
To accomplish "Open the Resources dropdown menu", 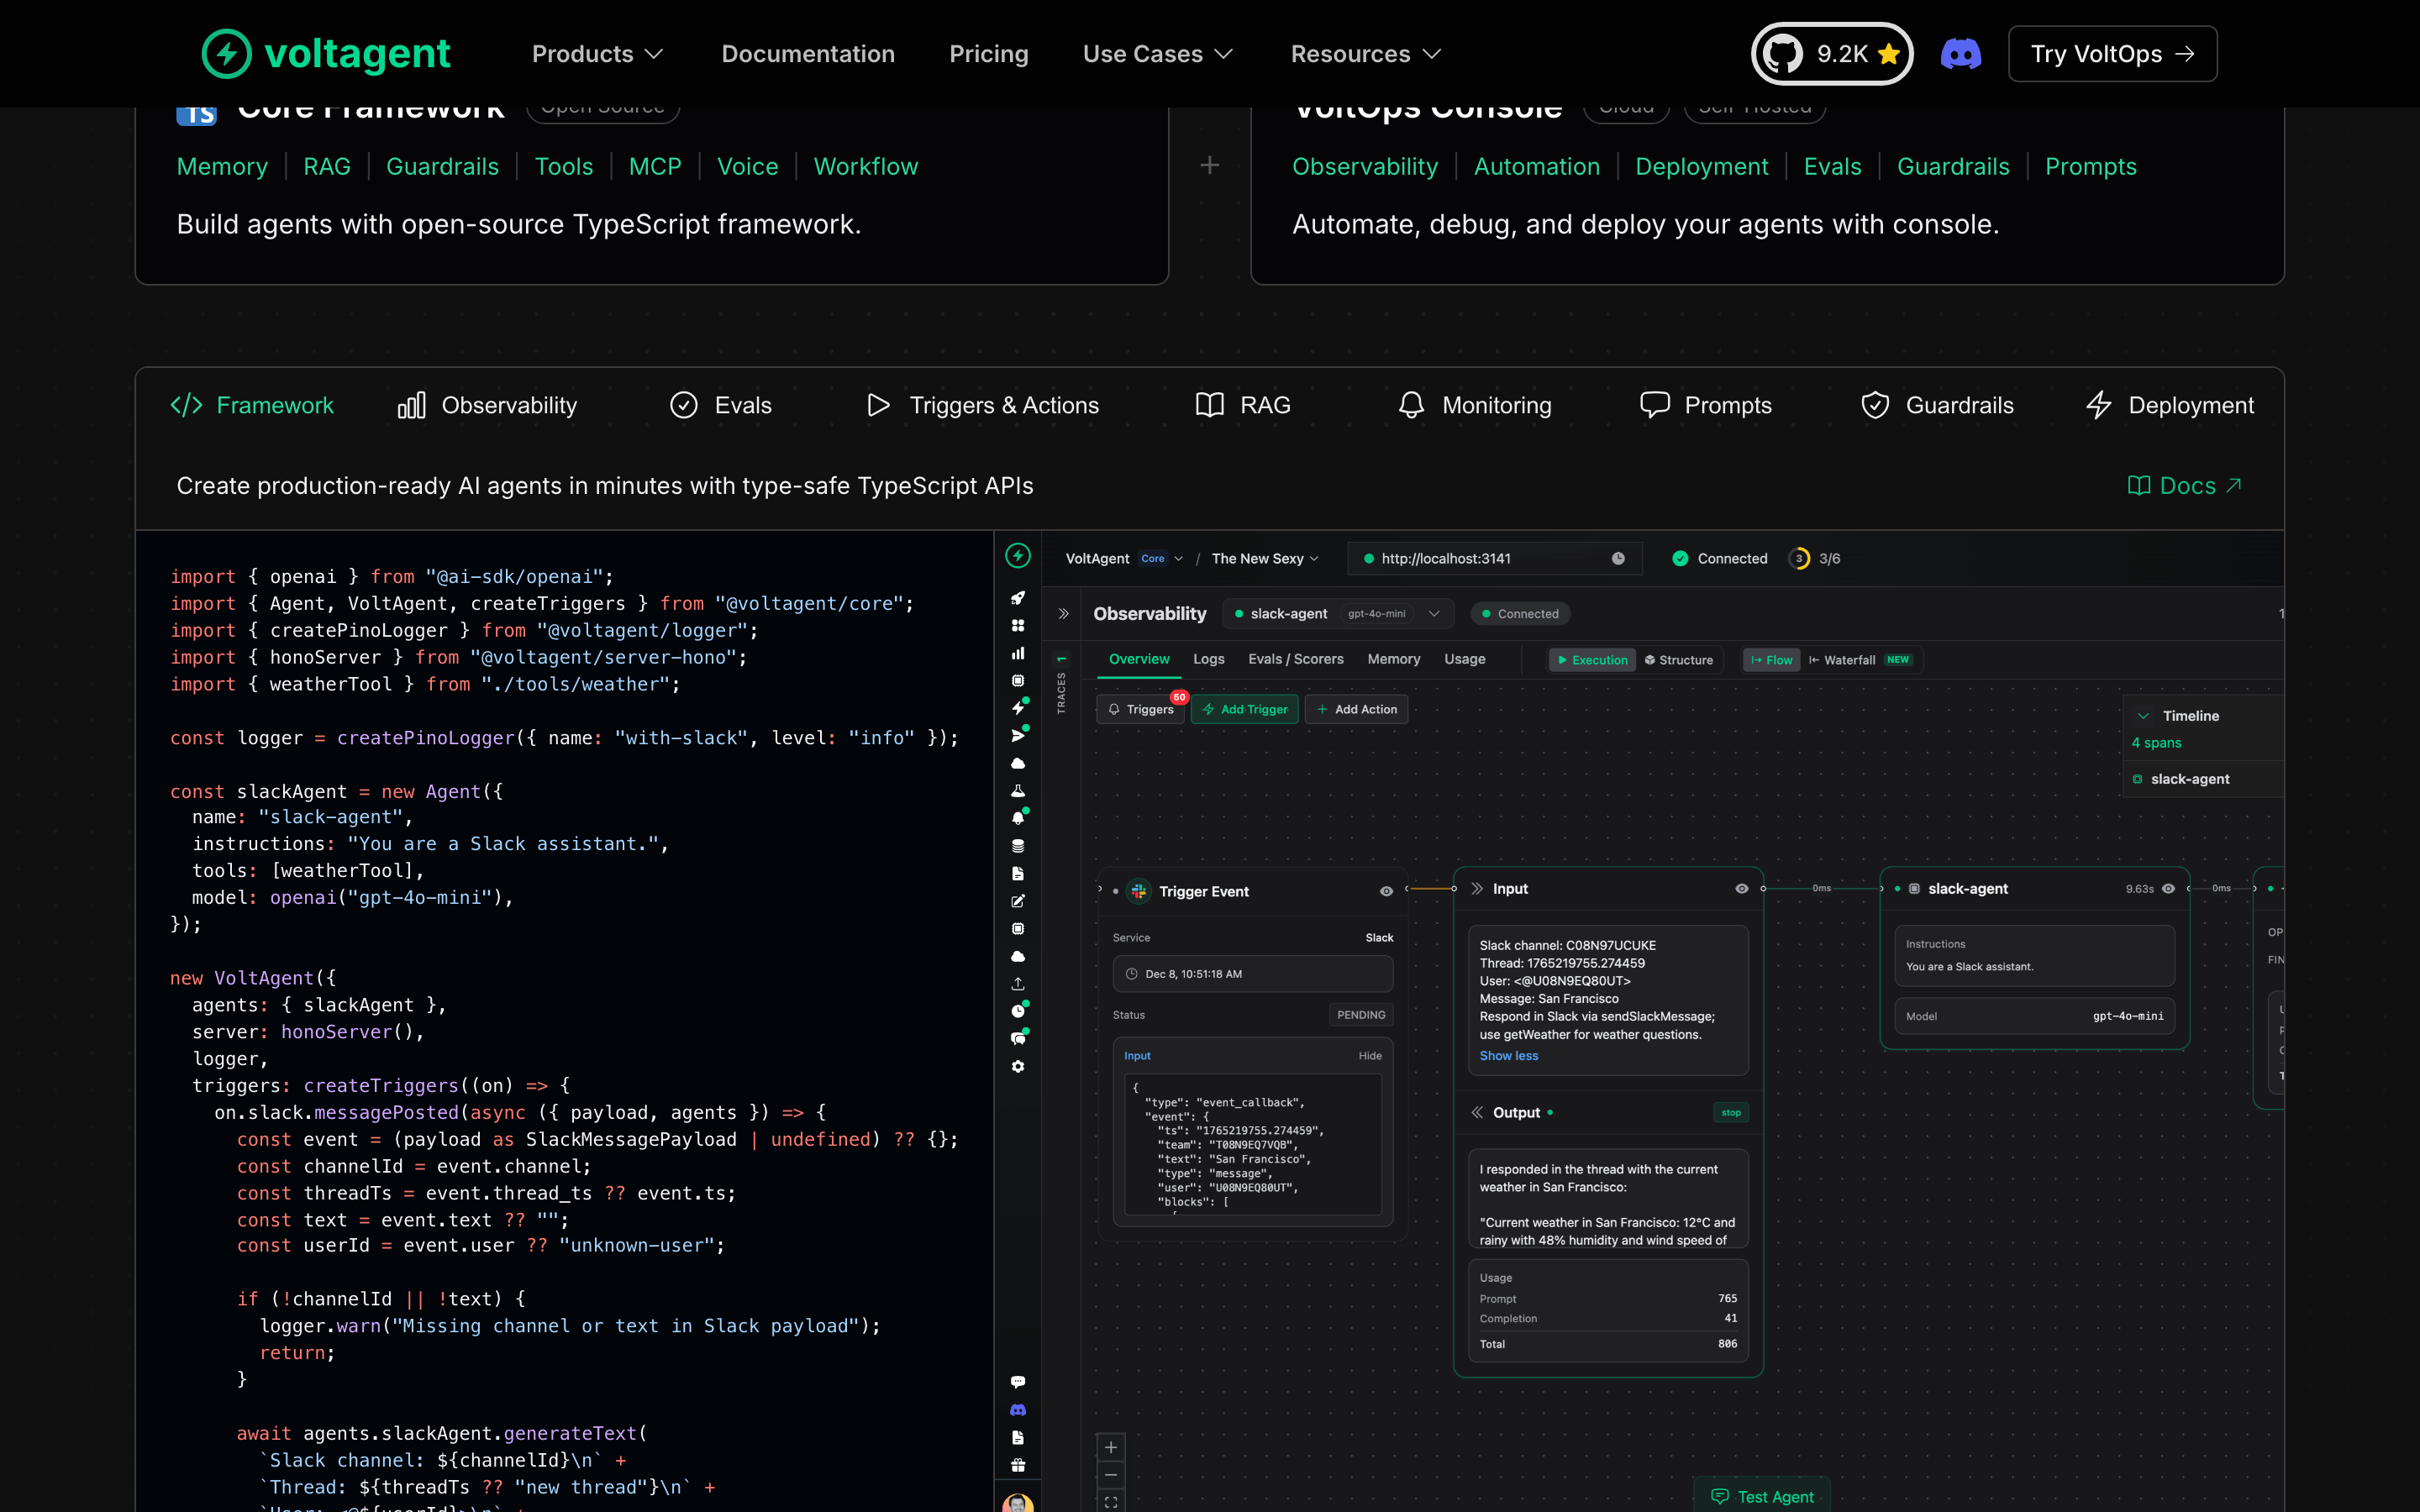I will (x=1365, y=54).
